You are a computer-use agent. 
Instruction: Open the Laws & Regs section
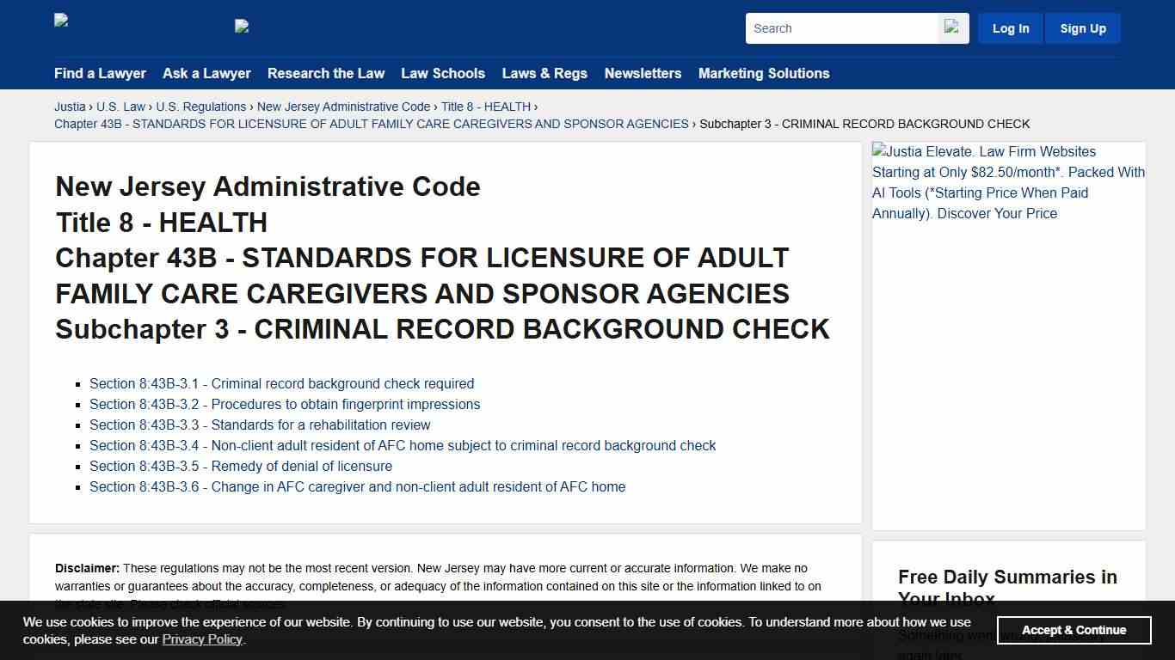[544, 74]
